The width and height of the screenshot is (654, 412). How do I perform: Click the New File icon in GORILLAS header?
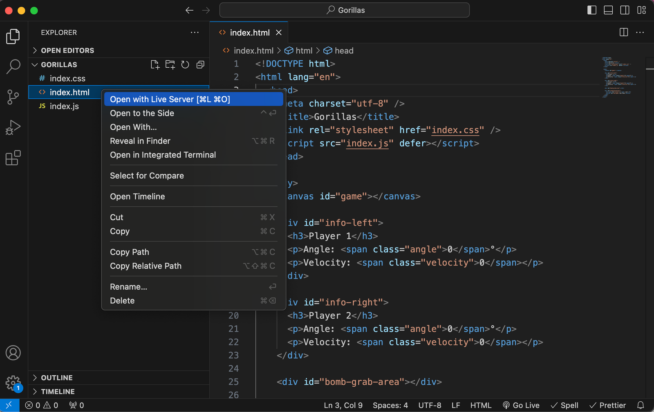click(155, 64)
